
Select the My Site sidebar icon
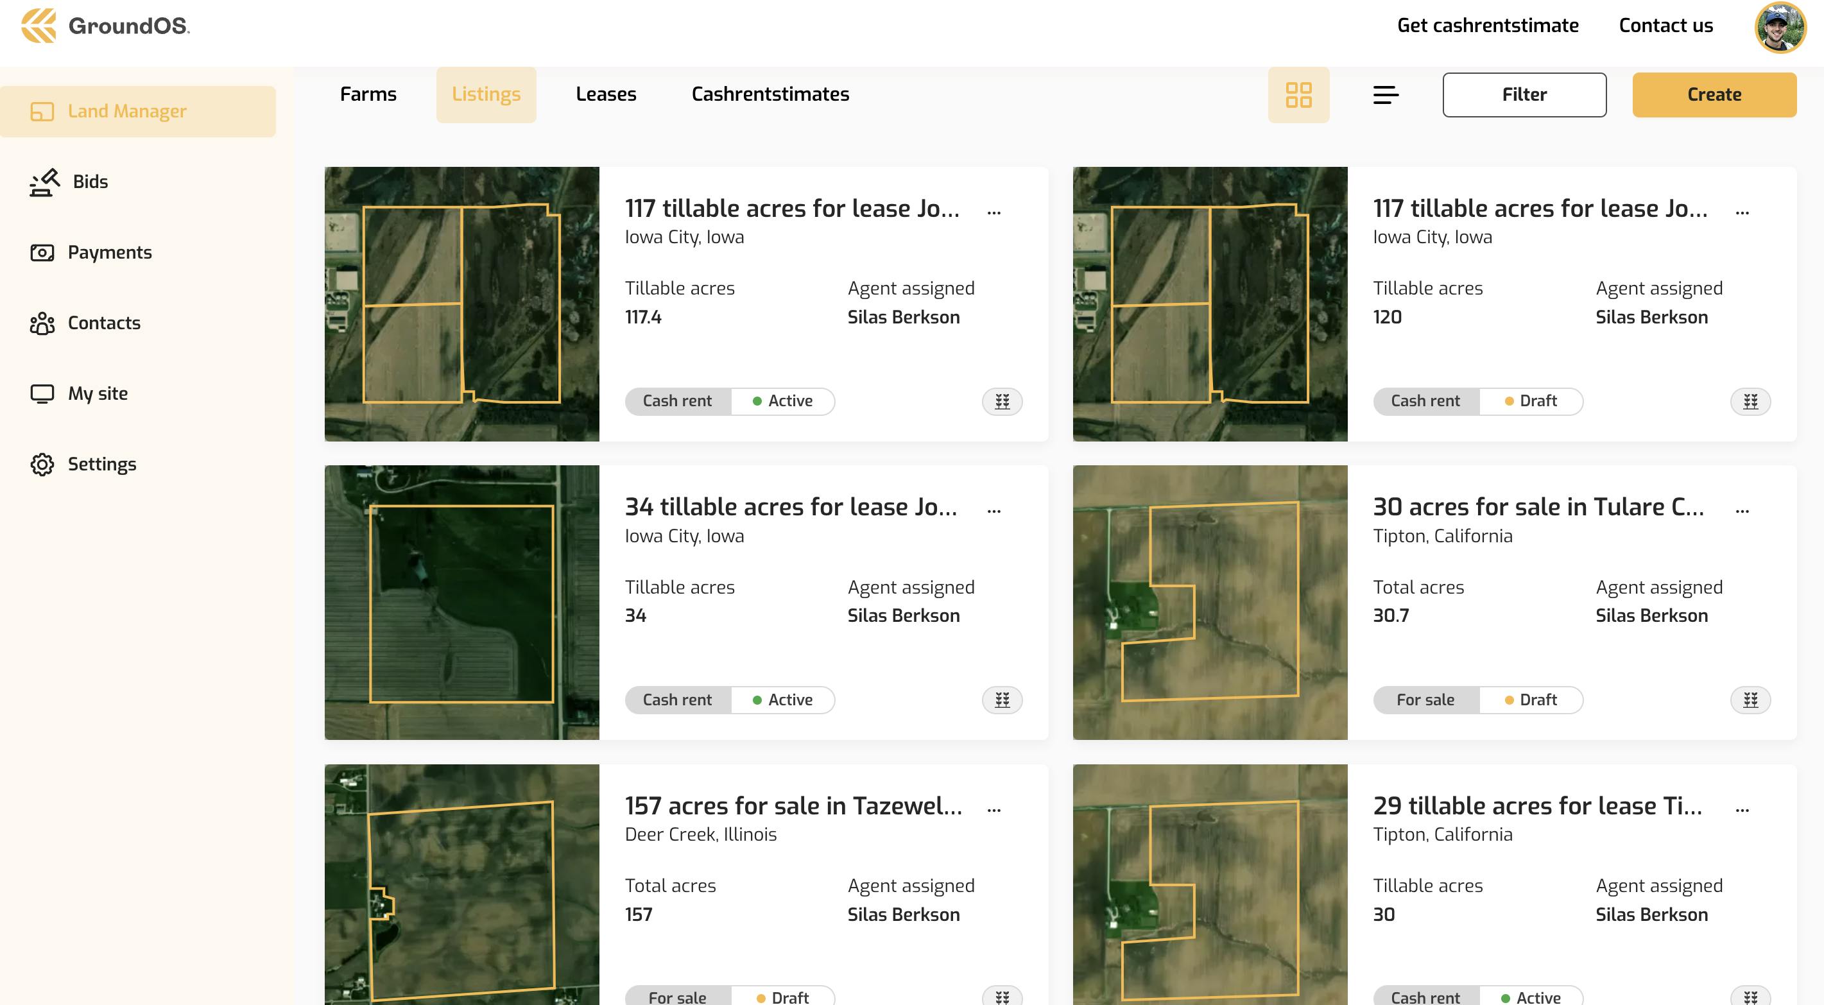point(42,393)
